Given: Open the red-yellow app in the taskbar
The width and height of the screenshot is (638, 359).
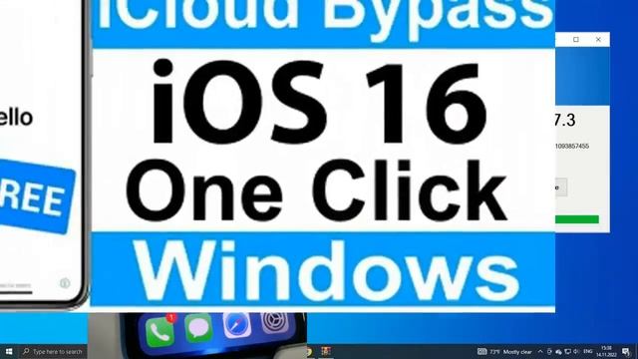Looking at the screenshot, I should point(326,351).
